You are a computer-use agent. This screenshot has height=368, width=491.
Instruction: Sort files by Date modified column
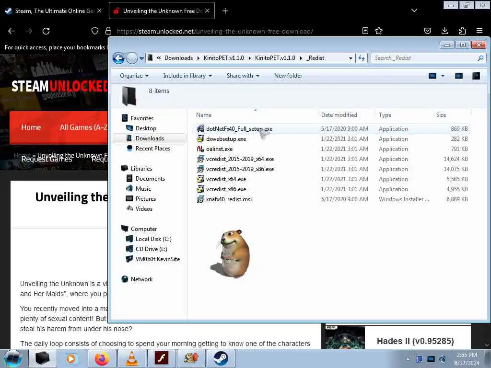point(347,115)
